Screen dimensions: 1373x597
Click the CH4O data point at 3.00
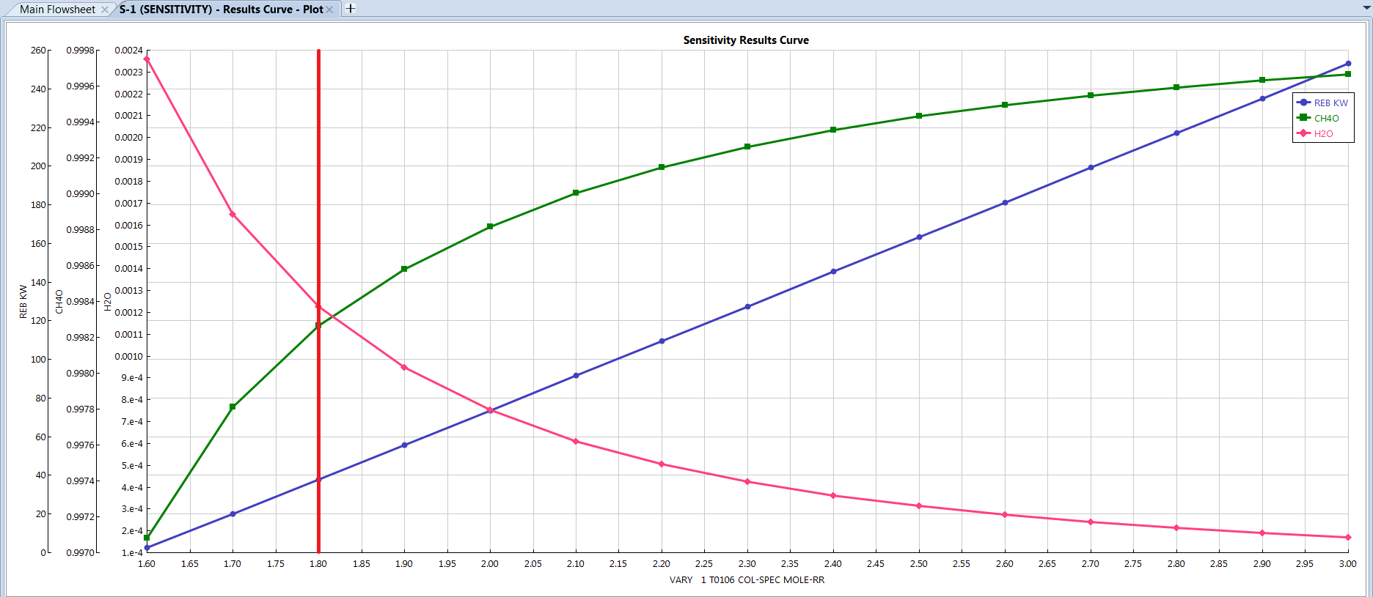1348,75
